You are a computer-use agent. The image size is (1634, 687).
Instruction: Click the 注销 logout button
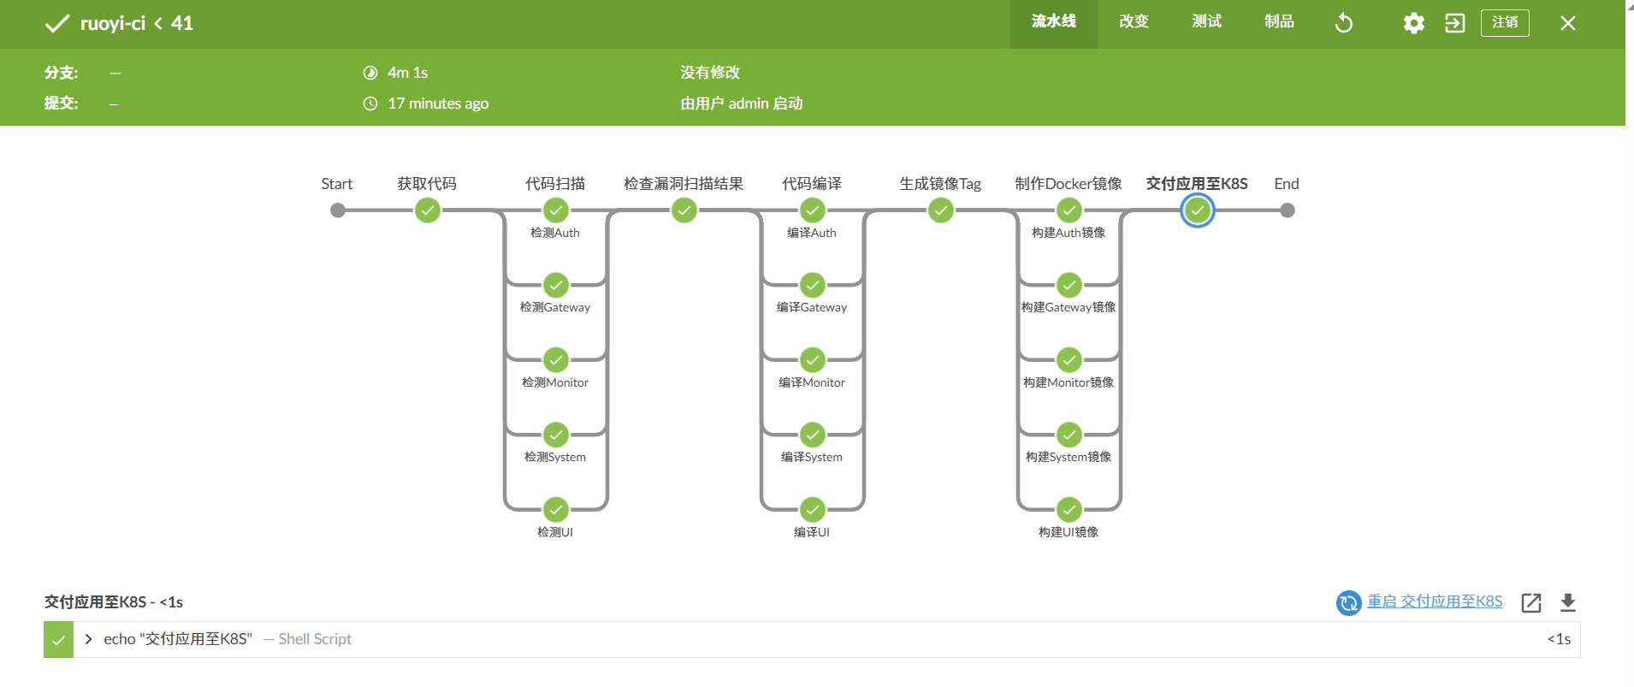(1504, 23)
